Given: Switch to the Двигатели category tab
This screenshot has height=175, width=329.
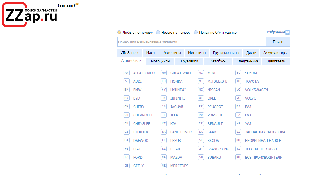Looking at the screenshot, I should 276,61.
